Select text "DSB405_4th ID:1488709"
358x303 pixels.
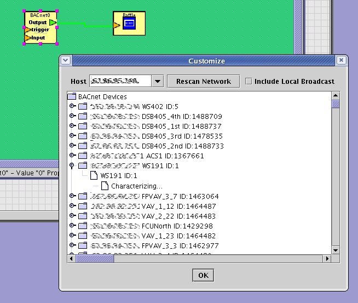(x=182, y=117)
